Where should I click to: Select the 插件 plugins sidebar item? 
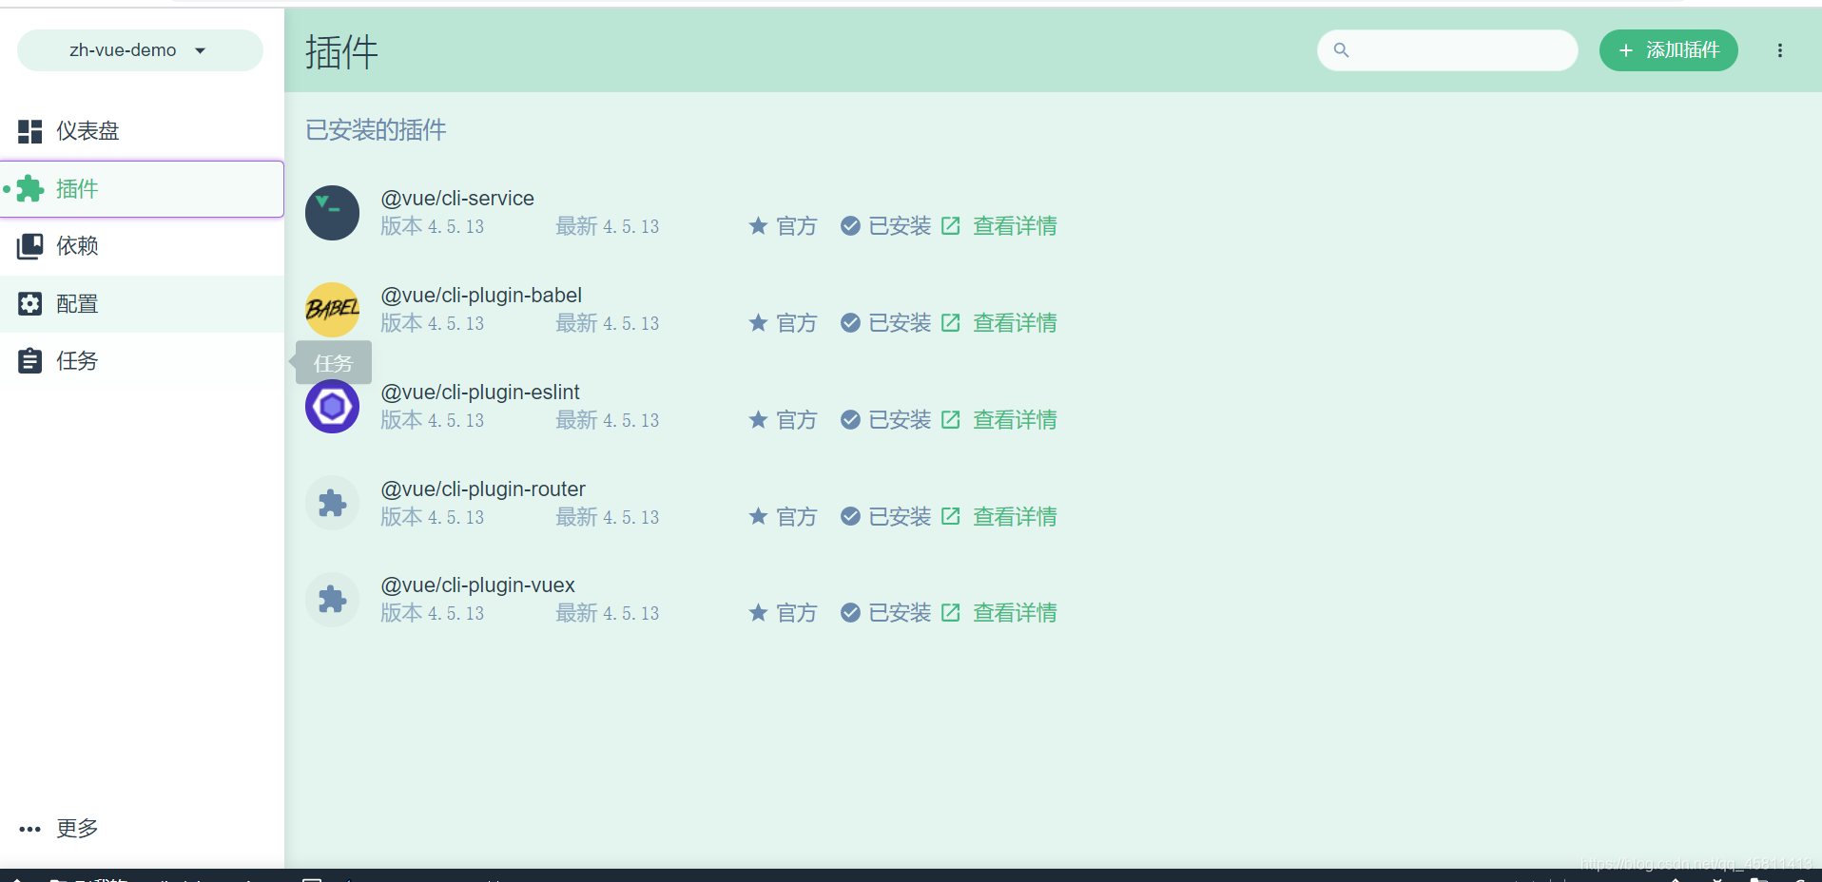pyautogui.click(x=142, y=189)
